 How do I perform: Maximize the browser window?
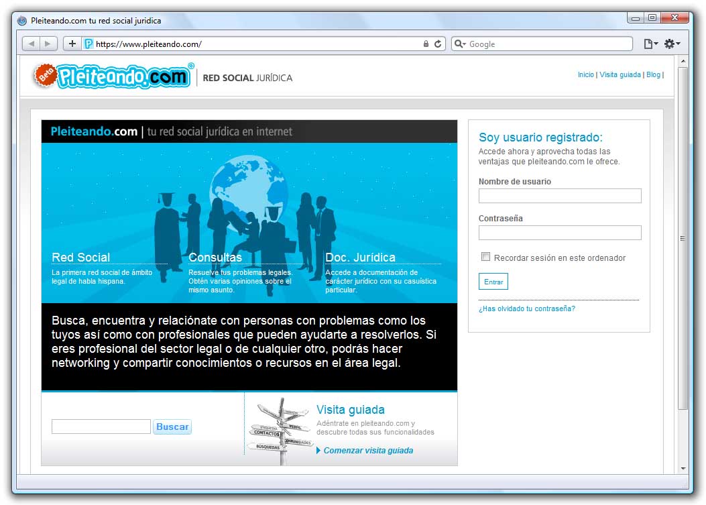652,18
